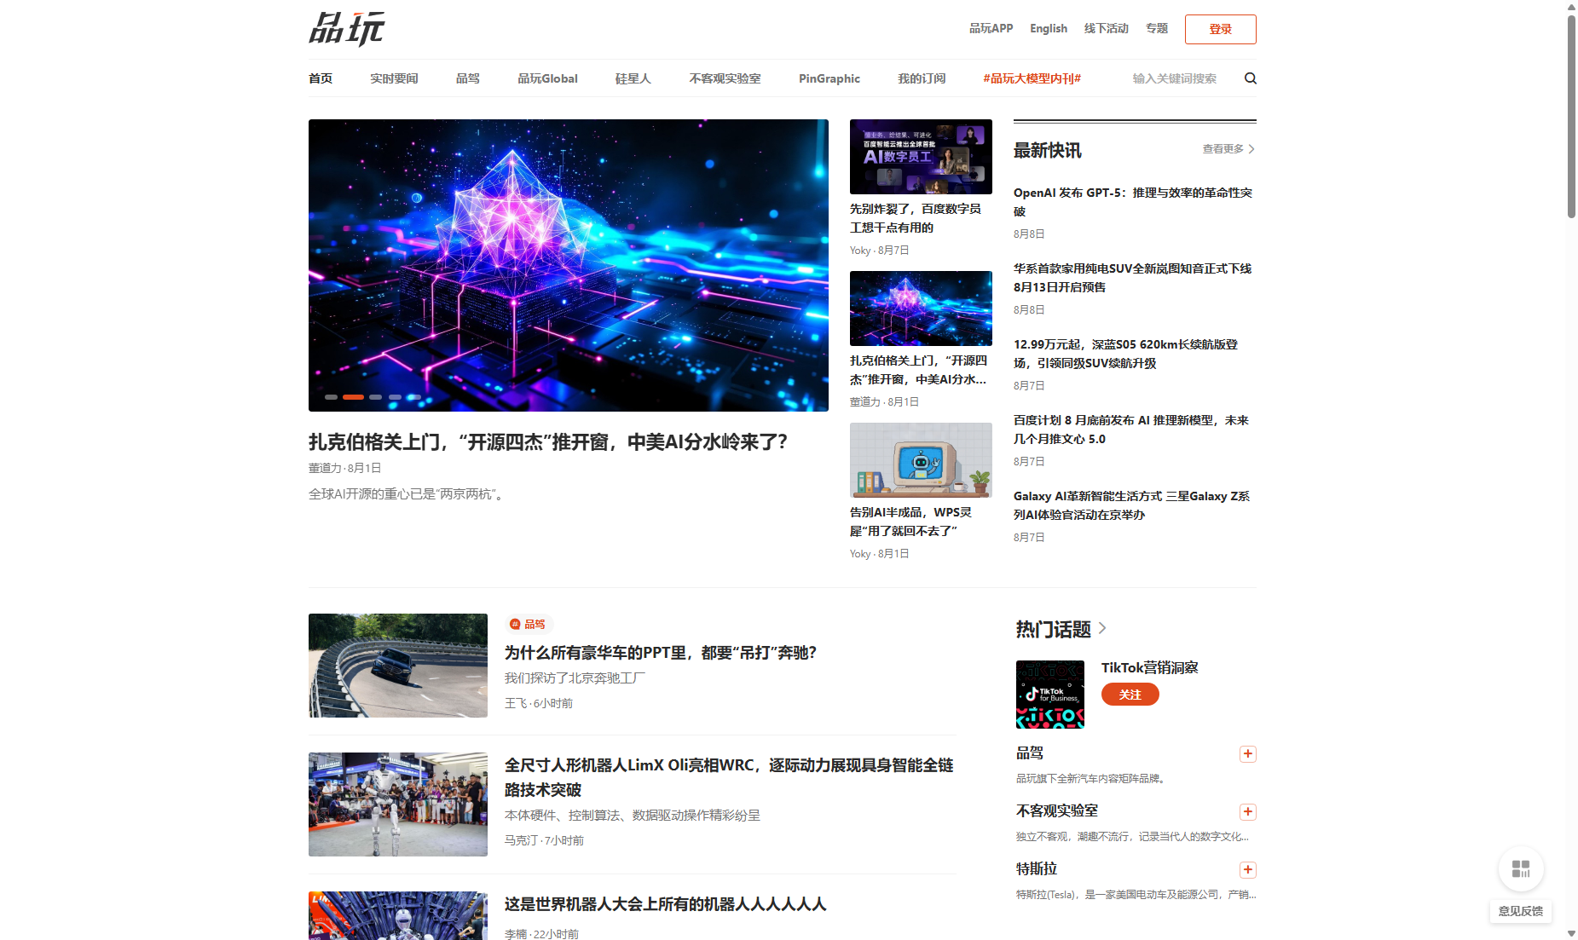Open 实时要闻 navigation item

click(394, 78)
